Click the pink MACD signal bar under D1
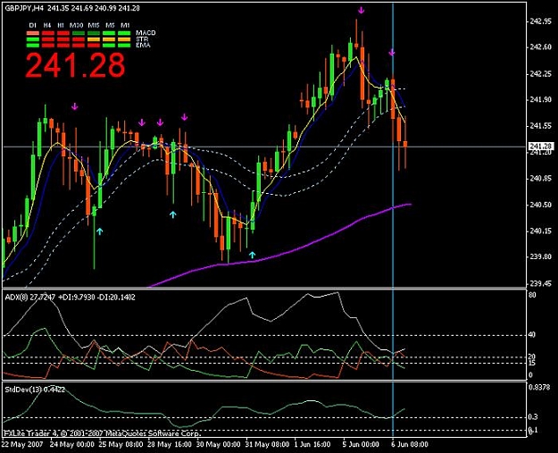 coord(33,33)
